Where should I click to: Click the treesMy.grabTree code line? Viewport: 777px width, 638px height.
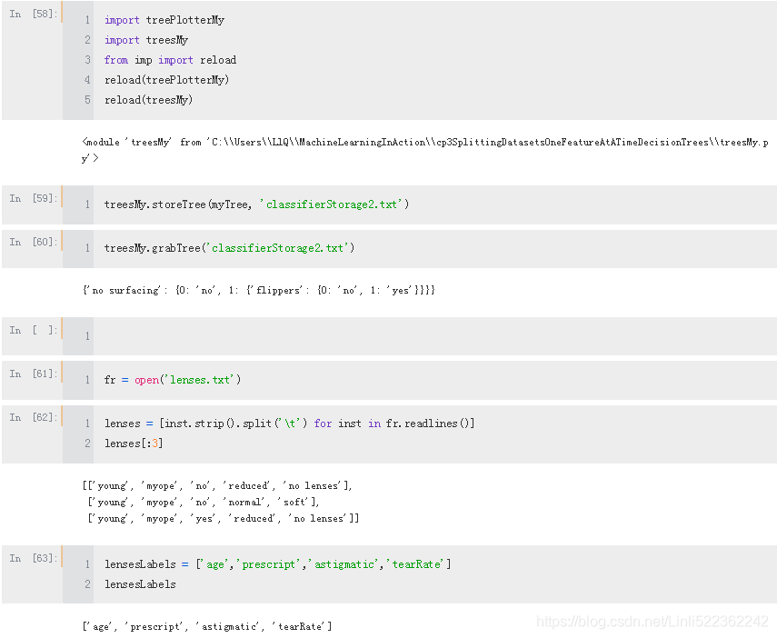point(229,248)
